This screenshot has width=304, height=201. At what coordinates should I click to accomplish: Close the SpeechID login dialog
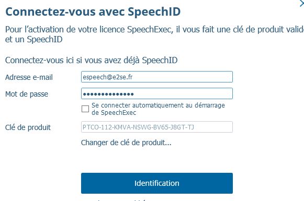[301, 3]
